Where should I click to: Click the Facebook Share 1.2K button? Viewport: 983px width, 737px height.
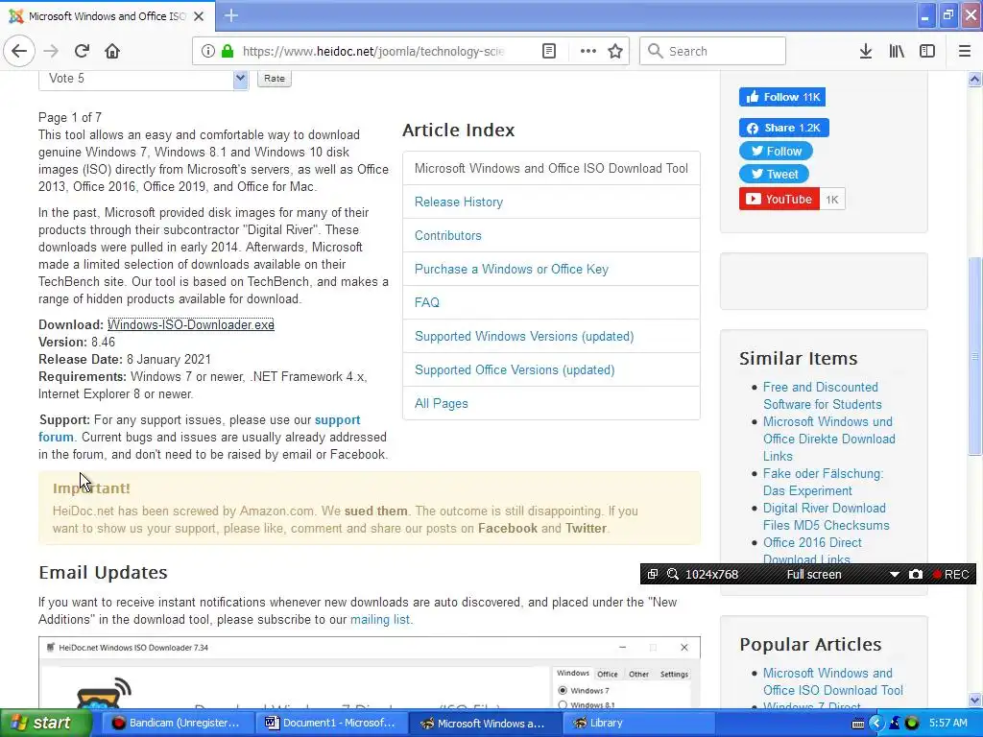tap(783, 128)
